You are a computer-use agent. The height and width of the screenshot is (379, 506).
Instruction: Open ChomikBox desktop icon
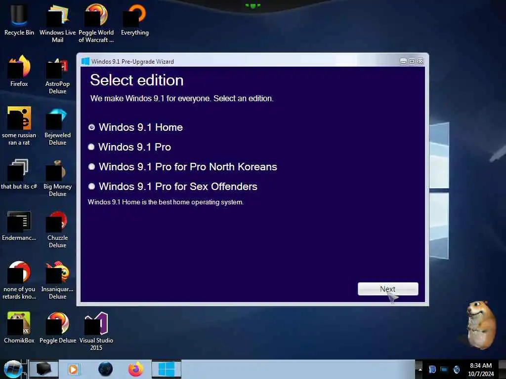[x=19, y=327]
